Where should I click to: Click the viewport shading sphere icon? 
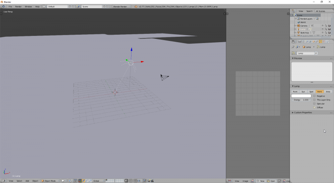[64, 181]
